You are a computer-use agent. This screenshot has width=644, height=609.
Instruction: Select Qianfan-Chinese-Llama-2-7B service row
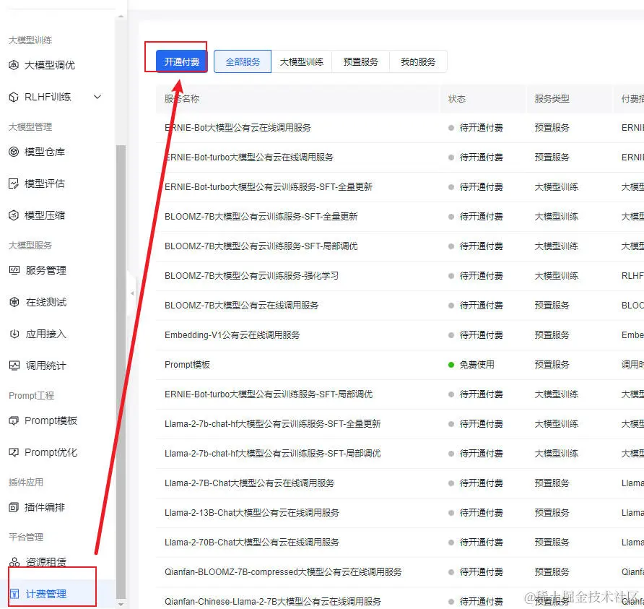click(273, 601)
